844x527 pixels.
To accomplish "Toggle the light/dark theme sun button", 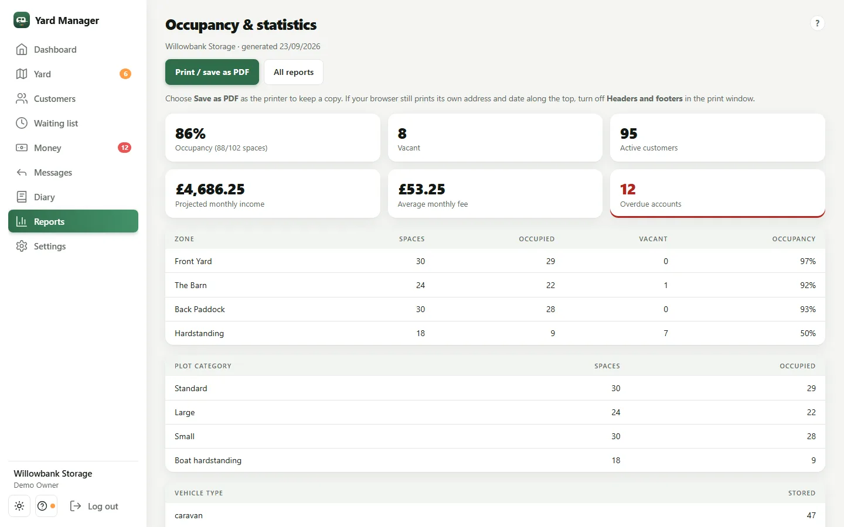I will [x=19, y=506].
